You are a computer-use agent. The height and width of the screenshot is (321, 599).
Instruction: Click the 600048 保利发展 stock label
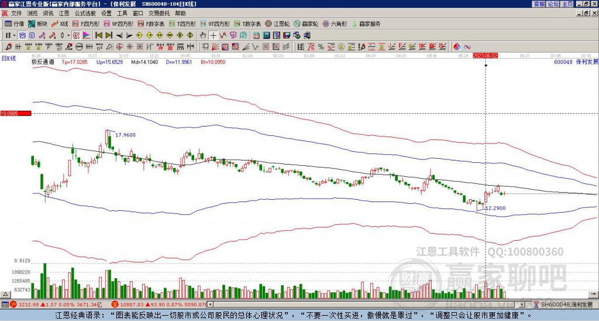click(576, 62)
